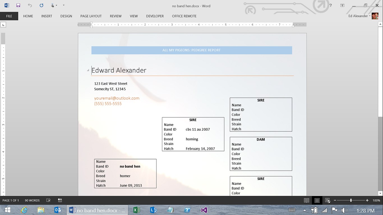
Task: Click the youremail@outlook.com link
Action: (x=117, y=98)
